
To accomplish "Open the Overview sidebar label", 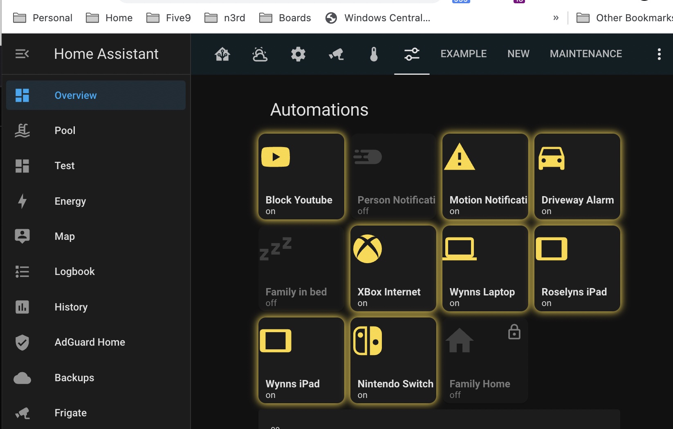I will point(76,95).
